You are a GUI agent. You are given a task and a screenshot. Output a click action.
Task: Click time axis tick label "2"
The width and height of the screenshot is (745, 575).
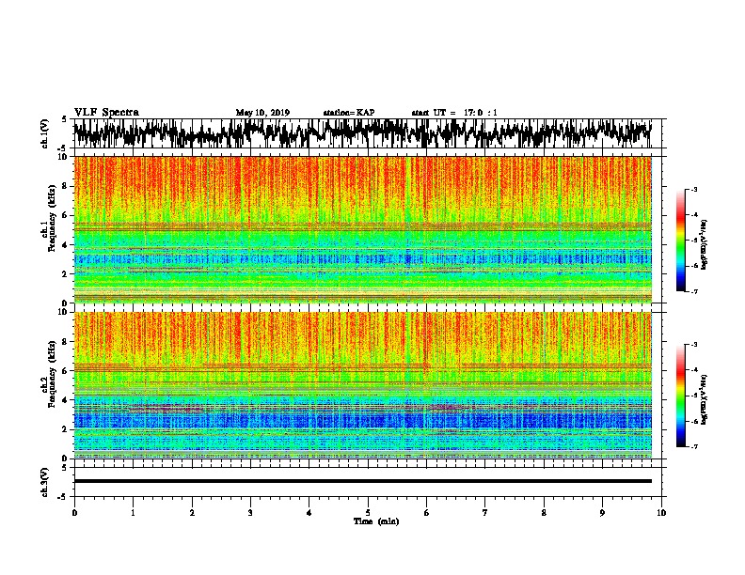point(192,513)
